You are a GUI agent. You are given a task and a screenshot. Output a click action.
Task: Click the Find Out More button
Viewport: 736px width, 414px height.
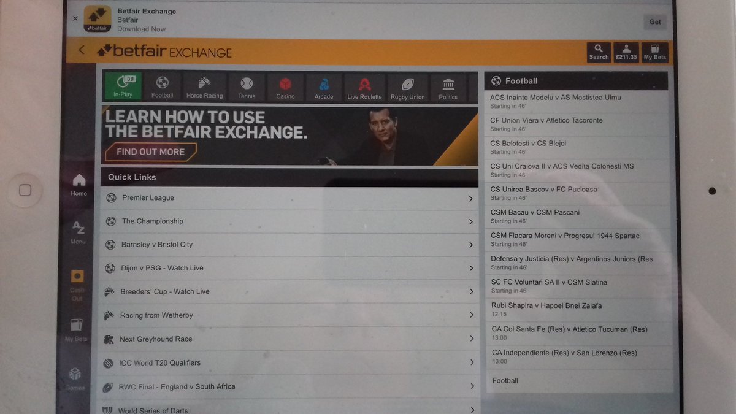(150, 151)
